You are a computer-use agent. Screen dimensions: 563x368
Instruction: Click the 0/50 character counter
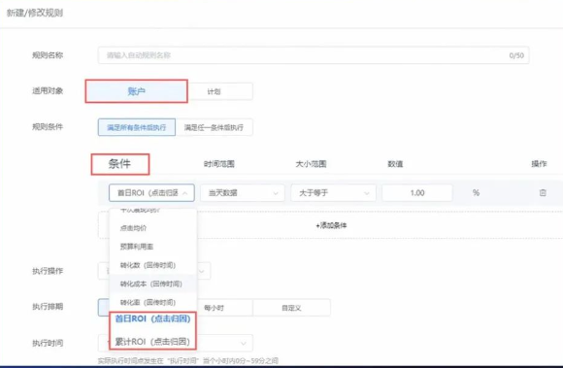(x=516, y=55)
